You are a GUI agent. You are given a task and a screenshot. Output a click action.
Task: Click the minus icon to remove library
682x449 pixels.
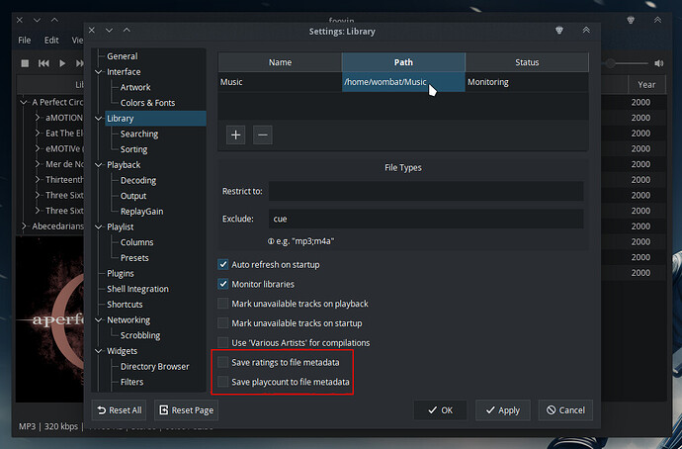[263, 135]
